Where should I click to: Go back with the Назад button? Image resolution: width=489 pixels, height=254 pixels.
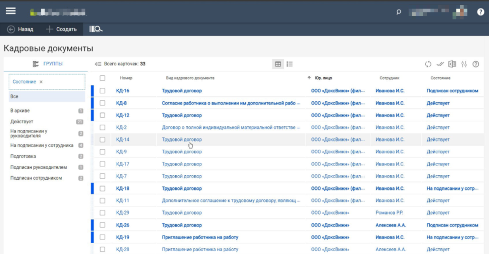(x=20, y=29)
